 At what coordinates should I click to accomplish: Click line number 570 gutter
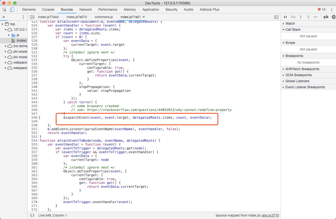[x=34, y=202]
